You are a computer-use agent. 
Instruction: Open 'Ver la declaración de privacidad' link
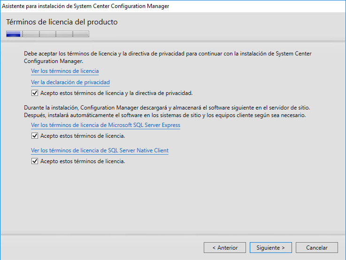pyautogui.click(x=70, y=82)
